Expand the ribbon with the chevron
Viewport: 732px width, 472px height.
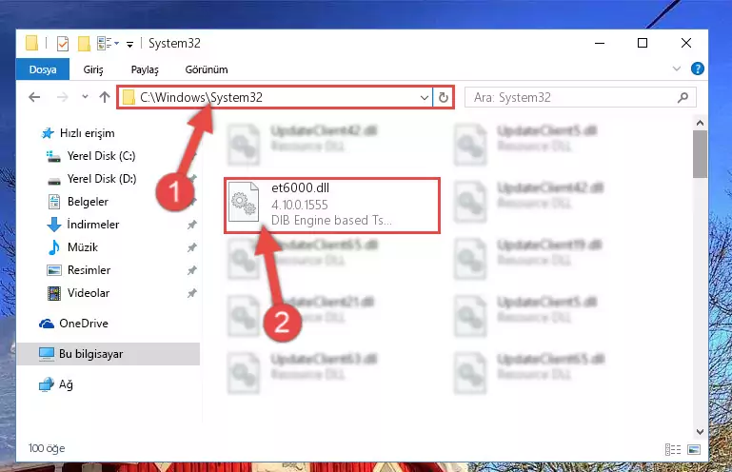point(677,69)
